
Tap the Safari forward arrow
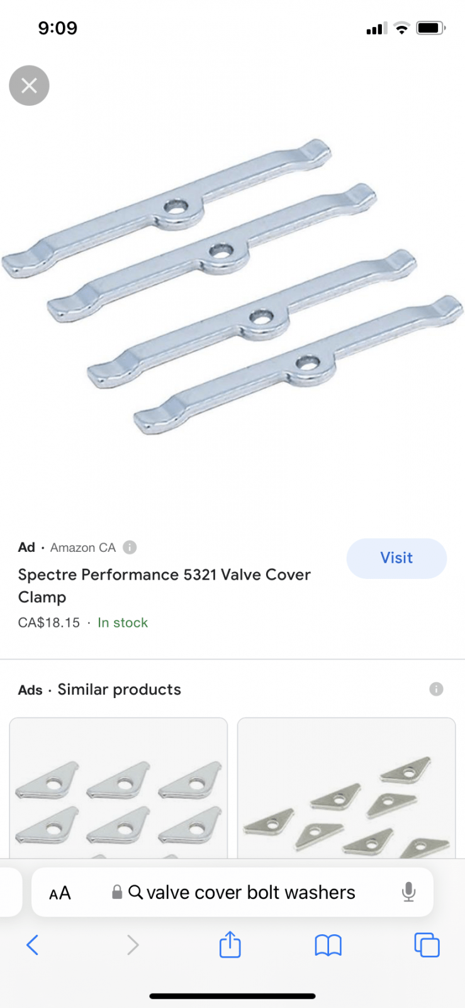click(x=132, y=945)
